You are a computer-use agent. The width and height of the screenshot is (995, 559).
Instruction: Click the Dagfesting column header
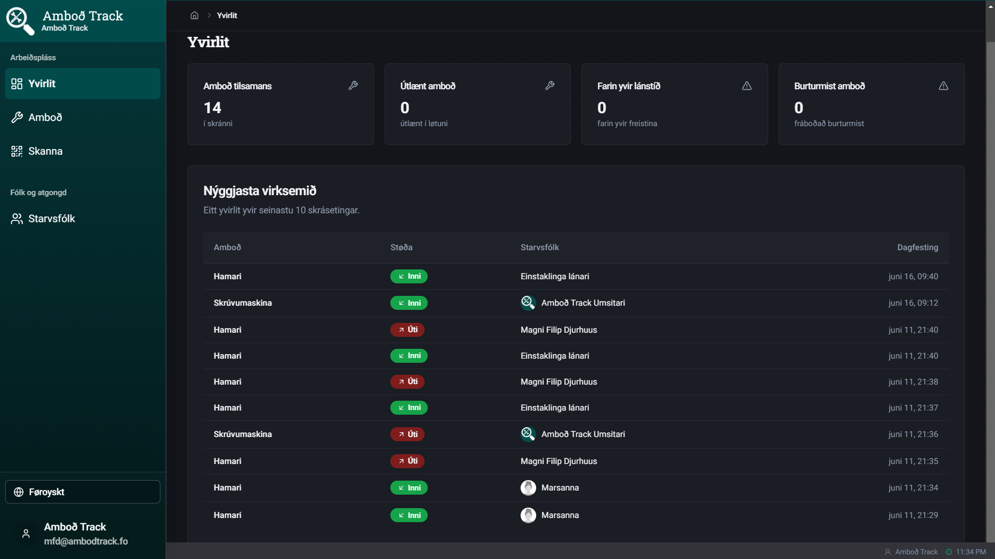tap(917, 248)
